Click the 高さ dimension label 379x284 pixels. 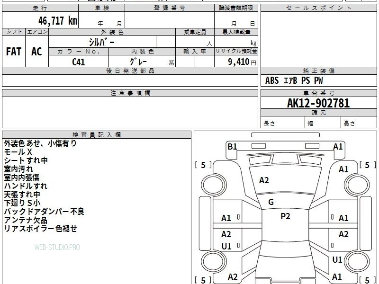tap(349, 124)
